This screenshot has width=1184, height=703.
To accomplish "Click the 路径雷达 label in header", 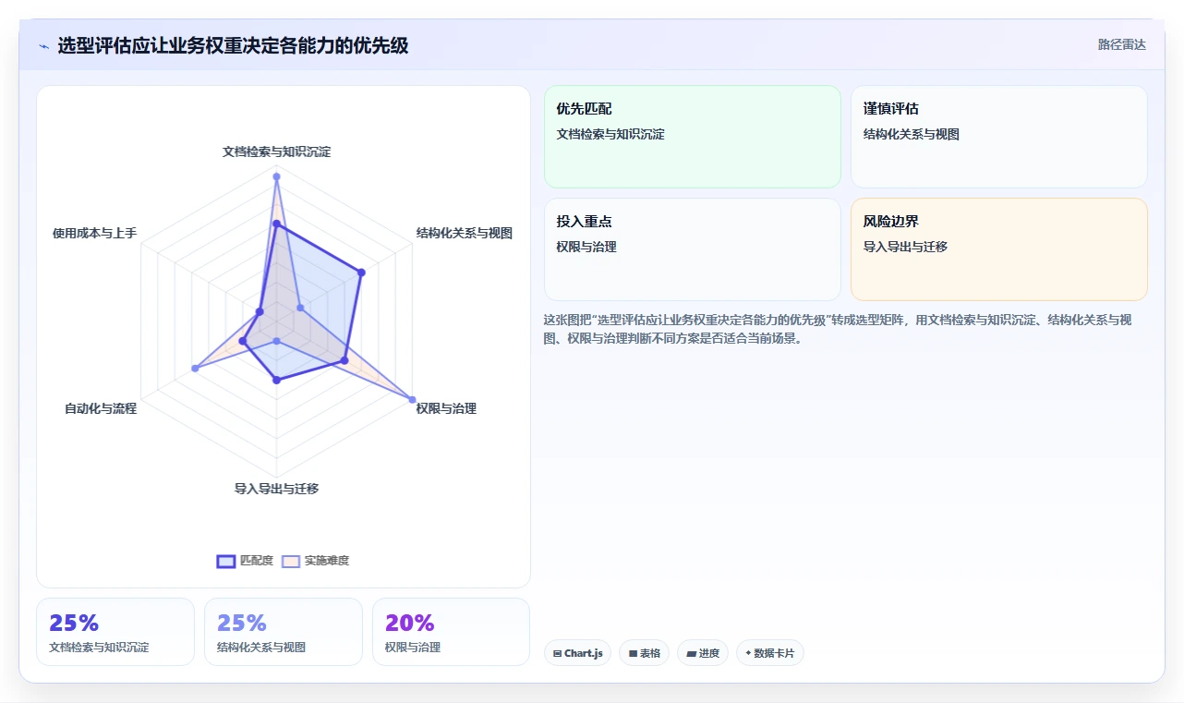I will 1121,44.
